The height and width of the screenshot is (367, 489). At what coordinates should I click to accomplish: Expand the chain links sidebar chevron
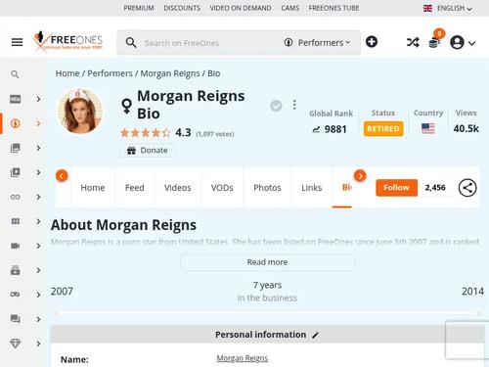pyautogui.click(x=38, y=197)
